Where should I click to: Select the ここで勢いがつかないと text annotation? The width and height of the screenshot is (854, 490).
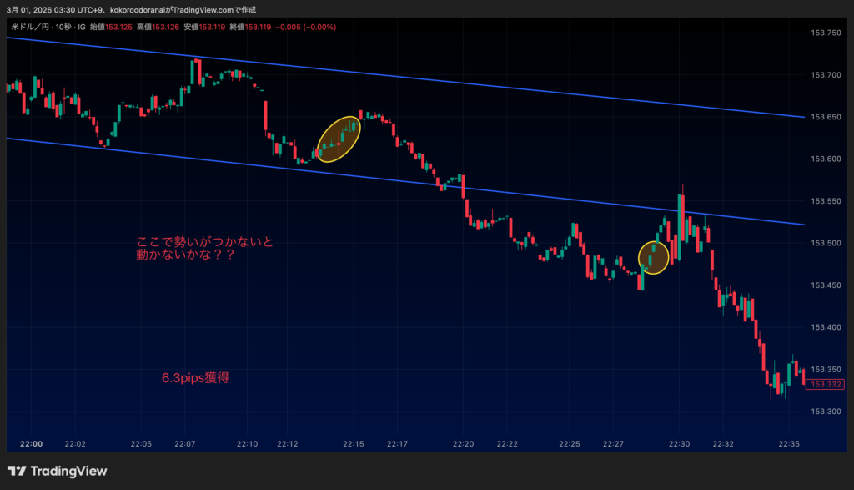[204, 242]
